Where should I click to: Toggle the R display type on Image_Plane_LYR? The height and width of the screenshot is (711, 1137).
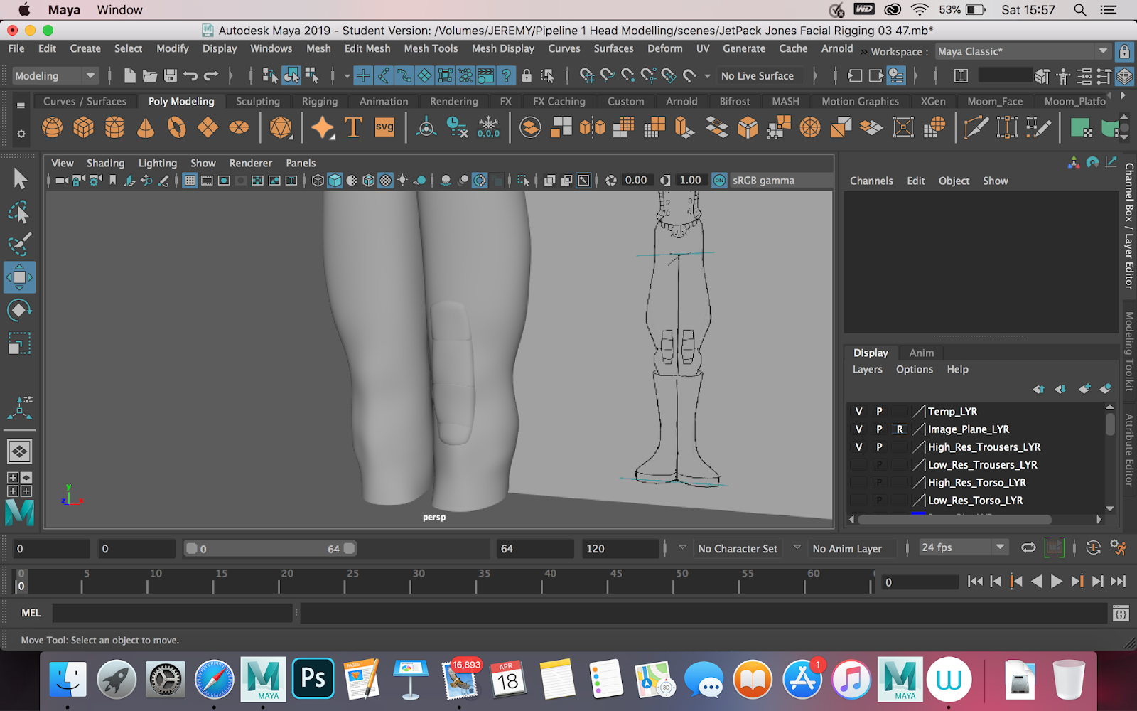tap(900, 429)
